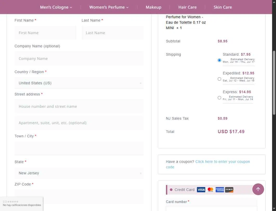Click the Mastercard logo icon
The image size is (276, 211).
click(210, 190)
